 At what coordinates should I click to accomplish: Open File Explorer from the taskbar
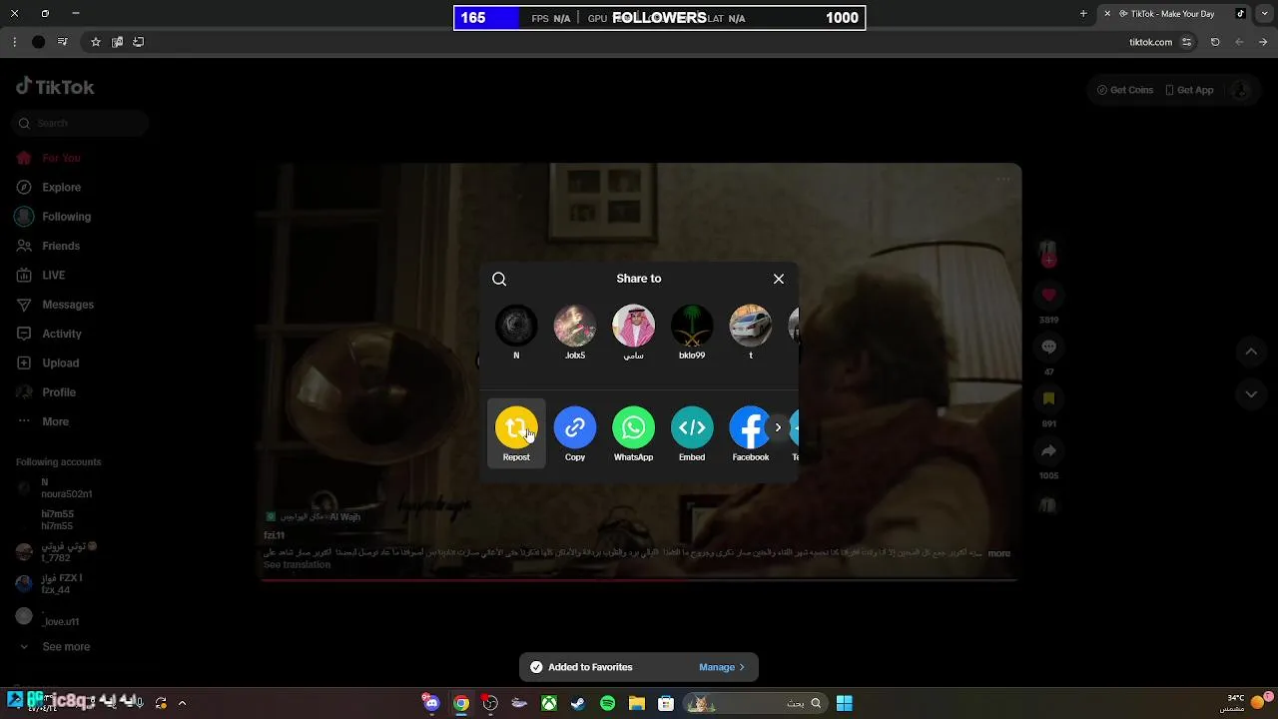[x=637, y=703]
